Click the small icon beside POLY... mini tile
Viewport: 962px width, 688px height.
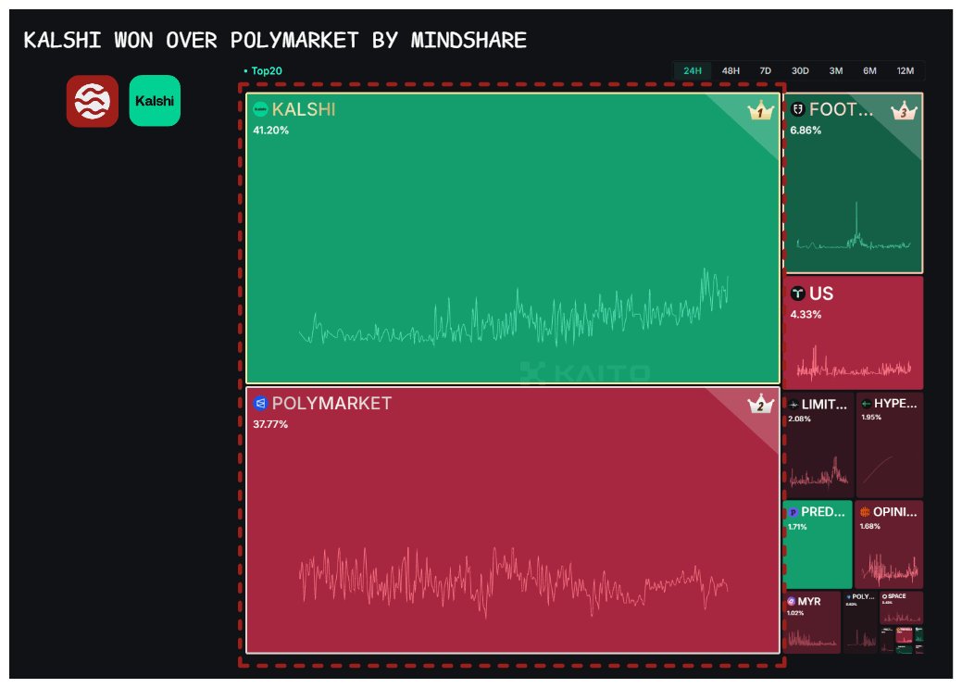(848, 596)
